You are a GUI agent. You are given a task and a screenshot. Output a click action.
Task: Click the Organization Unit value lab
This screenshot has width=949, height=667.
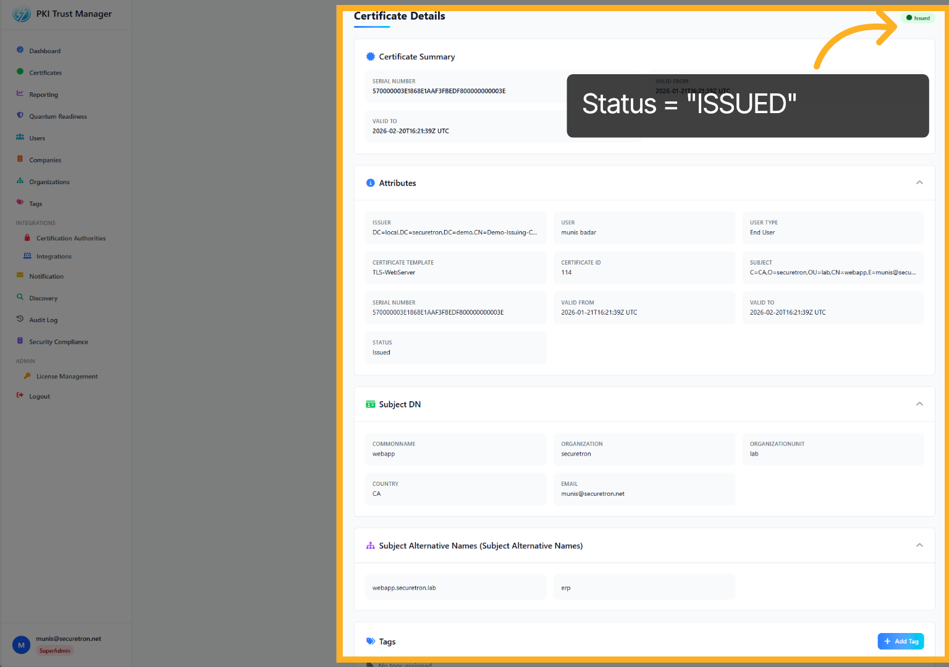click(754, 454)
